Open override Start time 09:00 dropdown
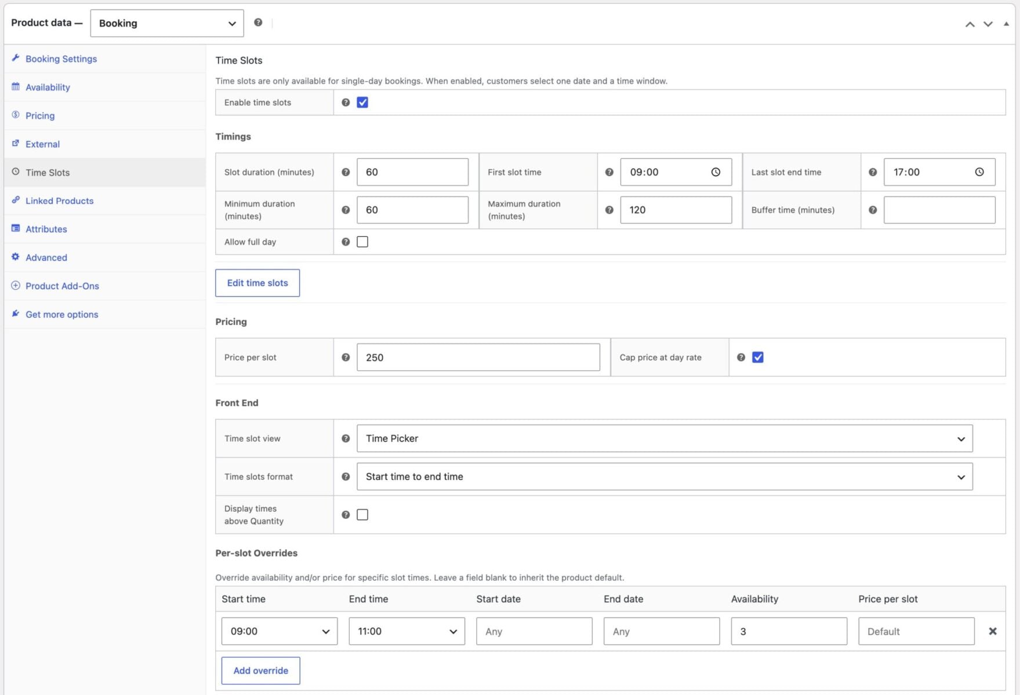The image size is (1020, 695). coord(279,631)
